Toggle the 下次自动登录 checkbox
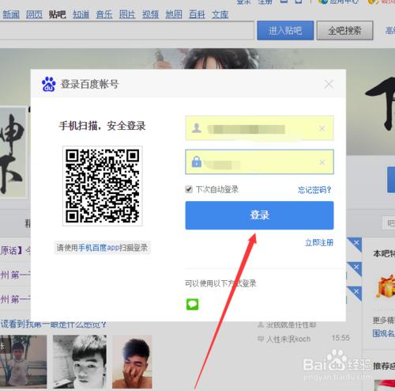Viewport: 395px width, 391px height. point(189,189)
